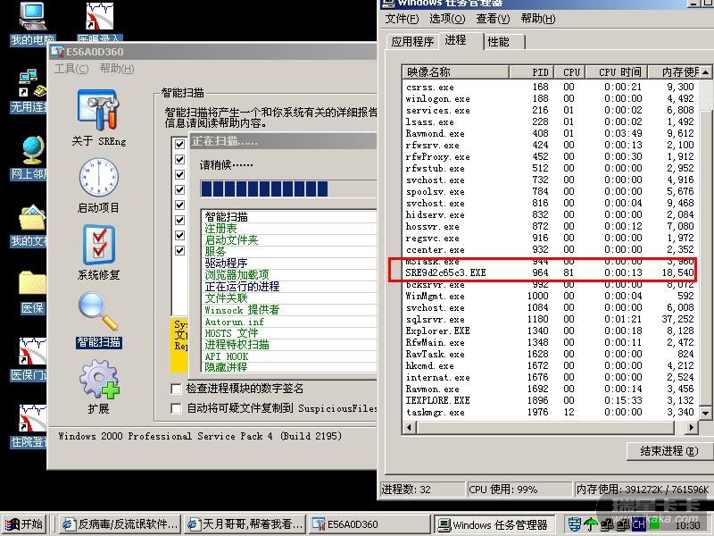Sort processes by 映像名称 column header
The height and width of the screenshot is (536, 714).
tap(456, 72)
